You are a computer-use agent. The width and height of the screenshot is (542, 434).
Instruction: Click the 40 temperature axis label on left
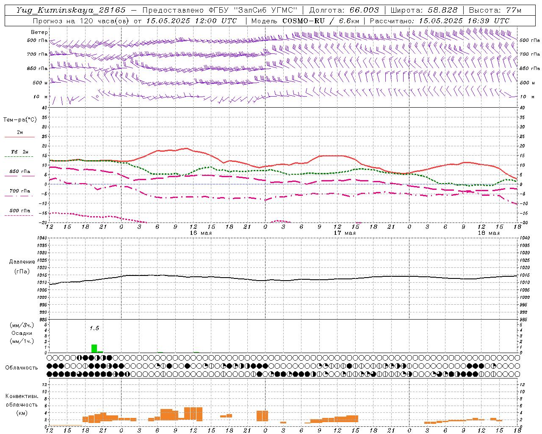tap(44, 108)
